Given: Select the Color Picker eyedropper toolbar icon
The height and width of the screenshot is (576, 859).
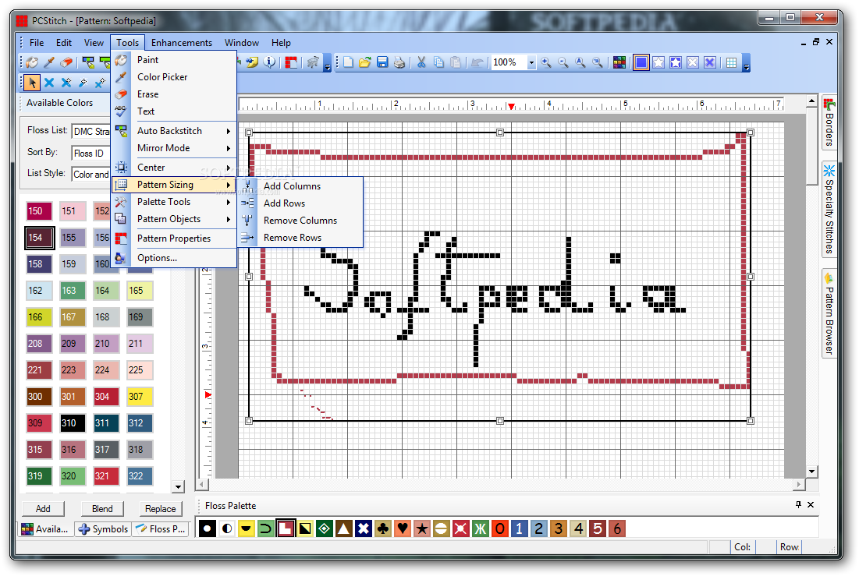Looking at the screenshot, I should point(49,62).
